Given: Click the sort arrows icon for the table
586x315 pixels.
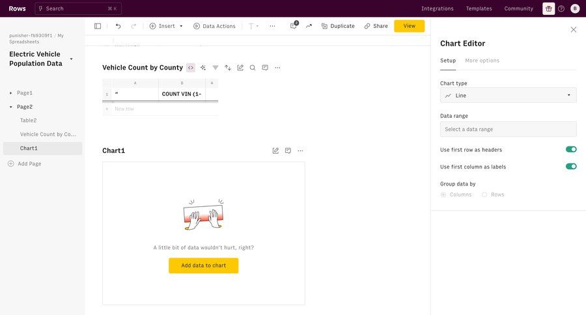Looking at the screenshot, I should [x=228, y=68].
